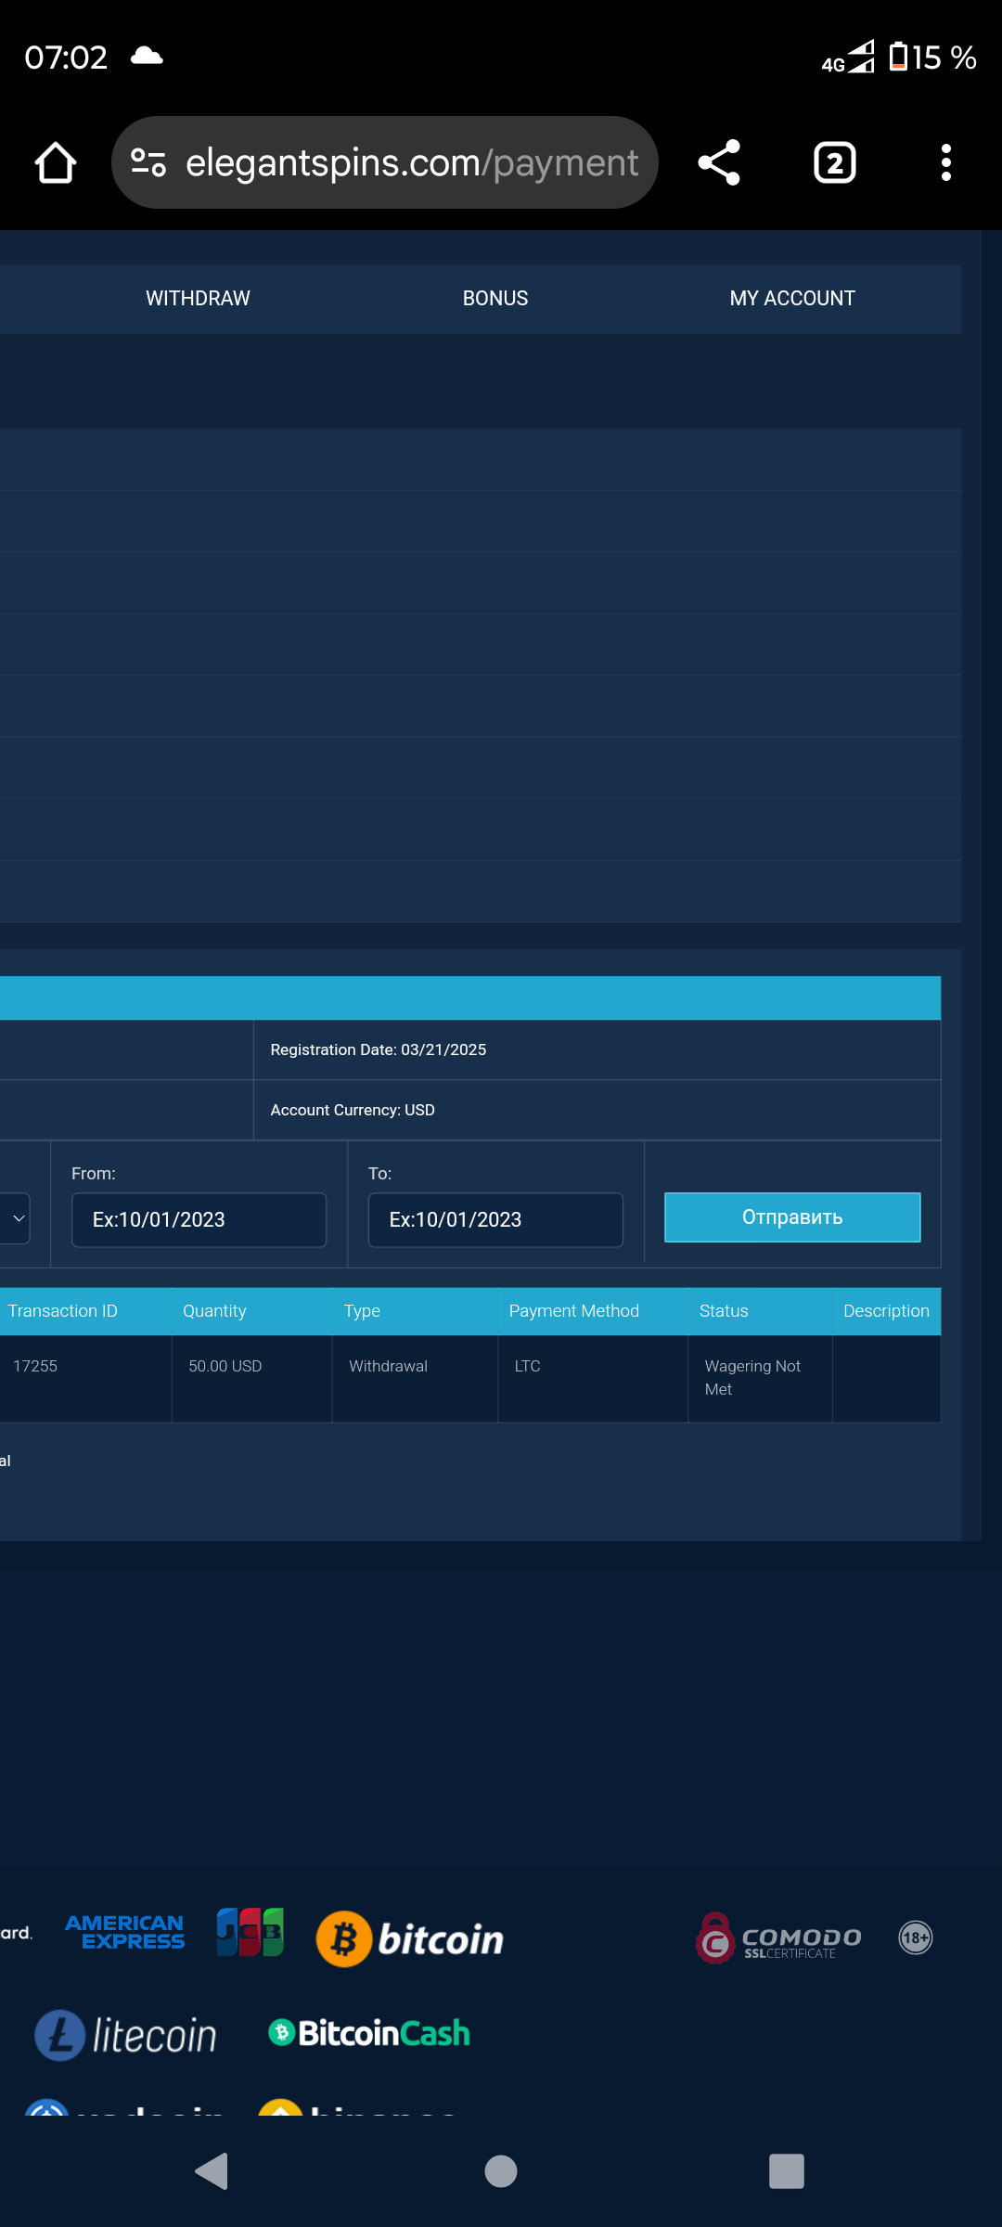Focus the To date input field

pos(495,1219)
